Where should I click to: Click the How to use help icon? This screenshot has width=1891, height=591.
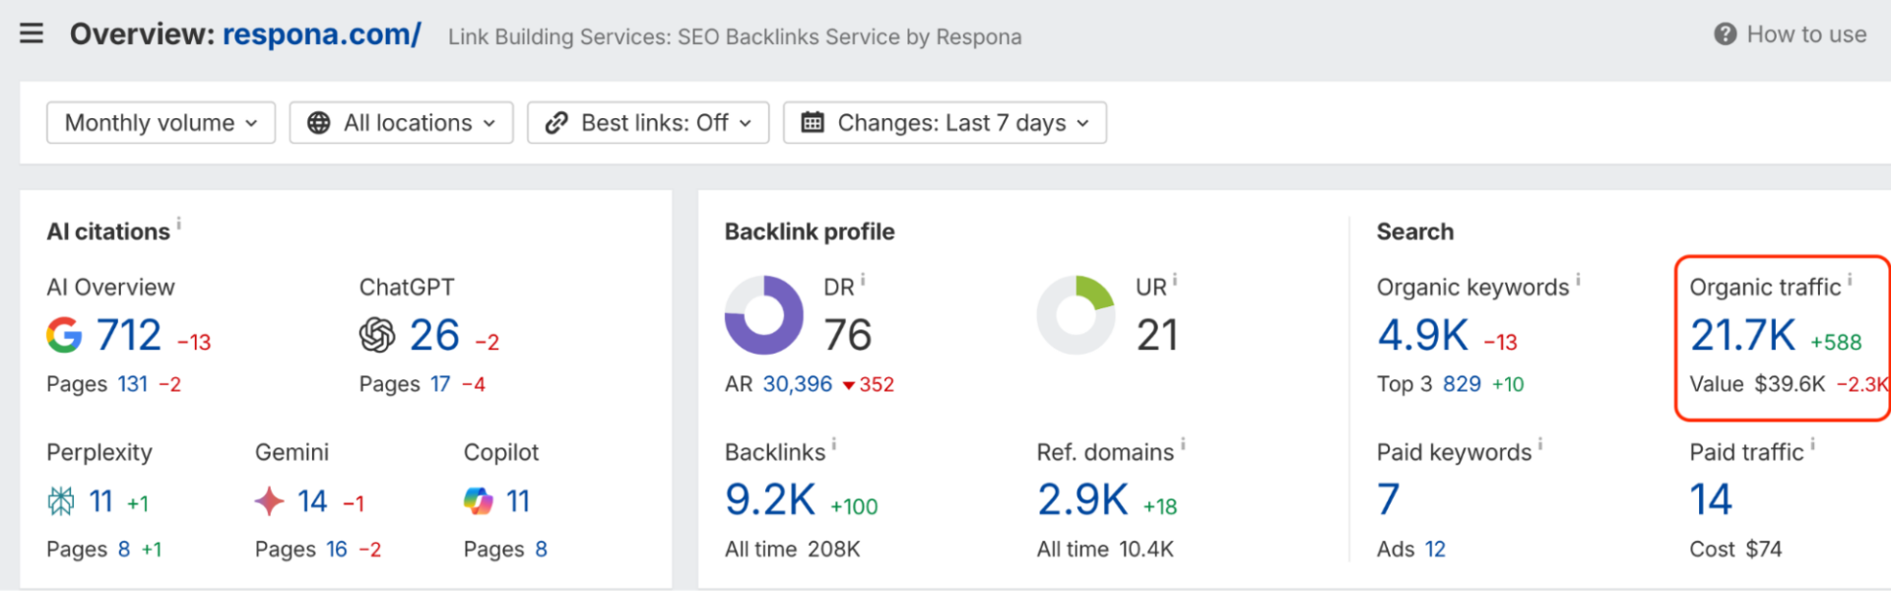[x=1725, y=34]
